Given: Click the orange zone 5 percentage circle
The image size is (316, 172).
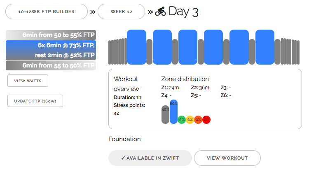Looking at the screenshot, I should point(198,120).
